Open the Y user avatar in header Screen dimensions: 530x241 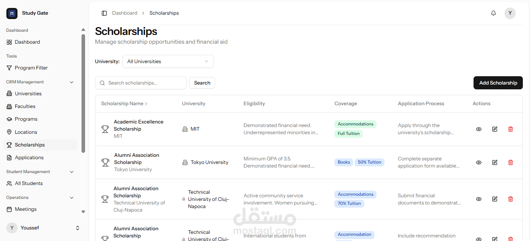coord(510,13)
